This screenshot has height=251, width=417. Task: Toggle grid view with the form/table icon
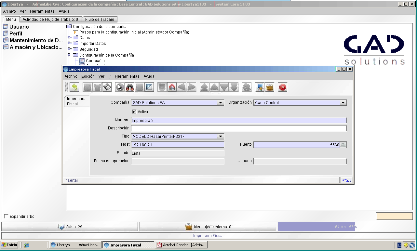click(149, 87)
